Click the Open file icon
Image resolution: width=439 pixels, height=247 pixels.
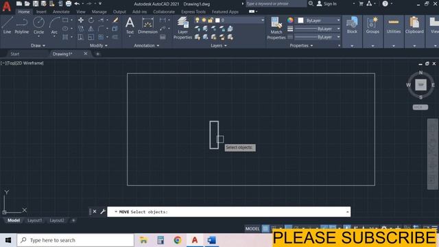click(x=27, y=3)
